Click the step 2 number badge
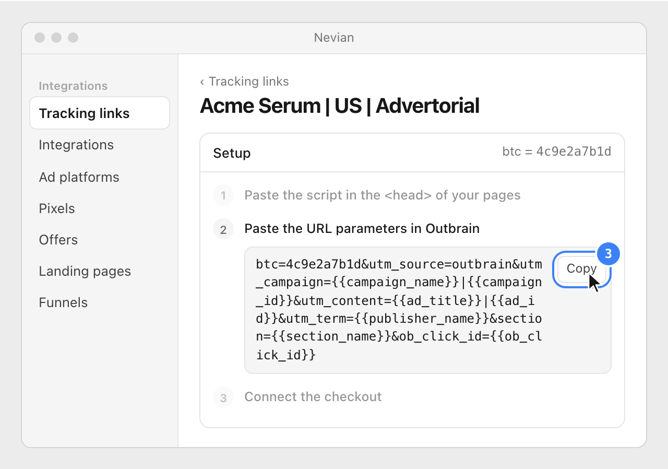668x469 pixels. (x=223, y=229)
